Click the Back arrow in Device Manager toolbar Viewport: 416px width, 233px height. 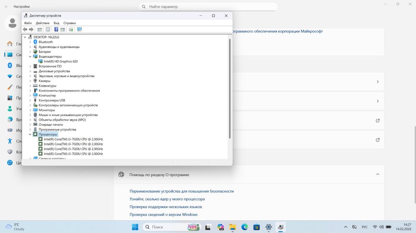pos(25,29)
